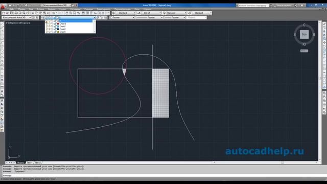Open the ISO-25 dimension style dropdown
The height and width of the screenshot is (184, 327).
pyautogui.click(x=151, y=13)
